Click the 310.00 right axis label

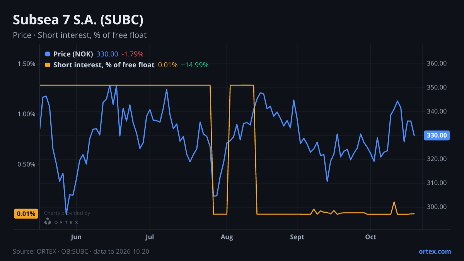tap(437, 183)
